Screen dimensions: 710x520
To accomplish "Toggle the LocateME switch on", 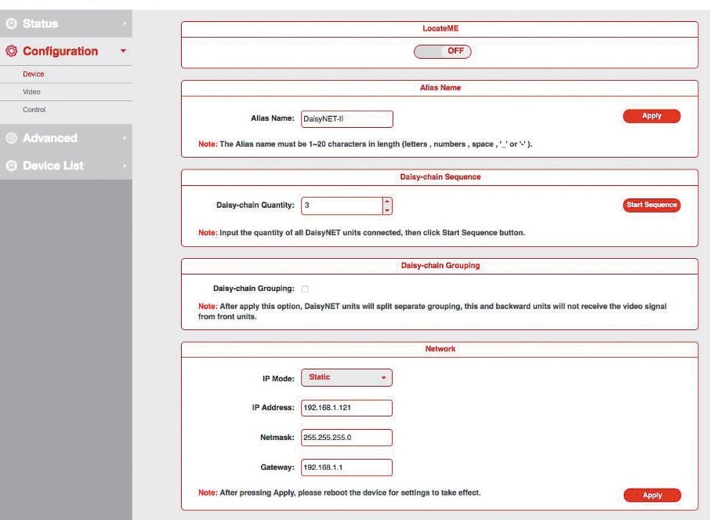I will 443,51.
